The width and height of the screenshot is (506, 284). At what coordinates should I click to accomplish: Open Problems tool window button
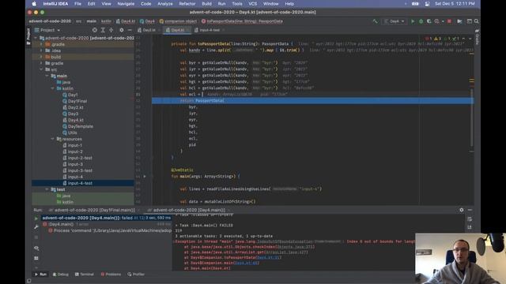pos(111,275)
